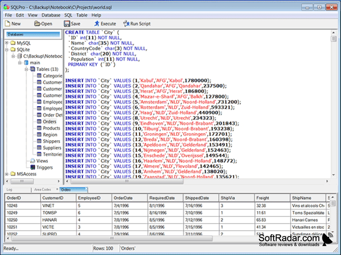This screenshot has width=341, height=255.
Task: Click the ShippedDate column header
Action: point(201,198)
